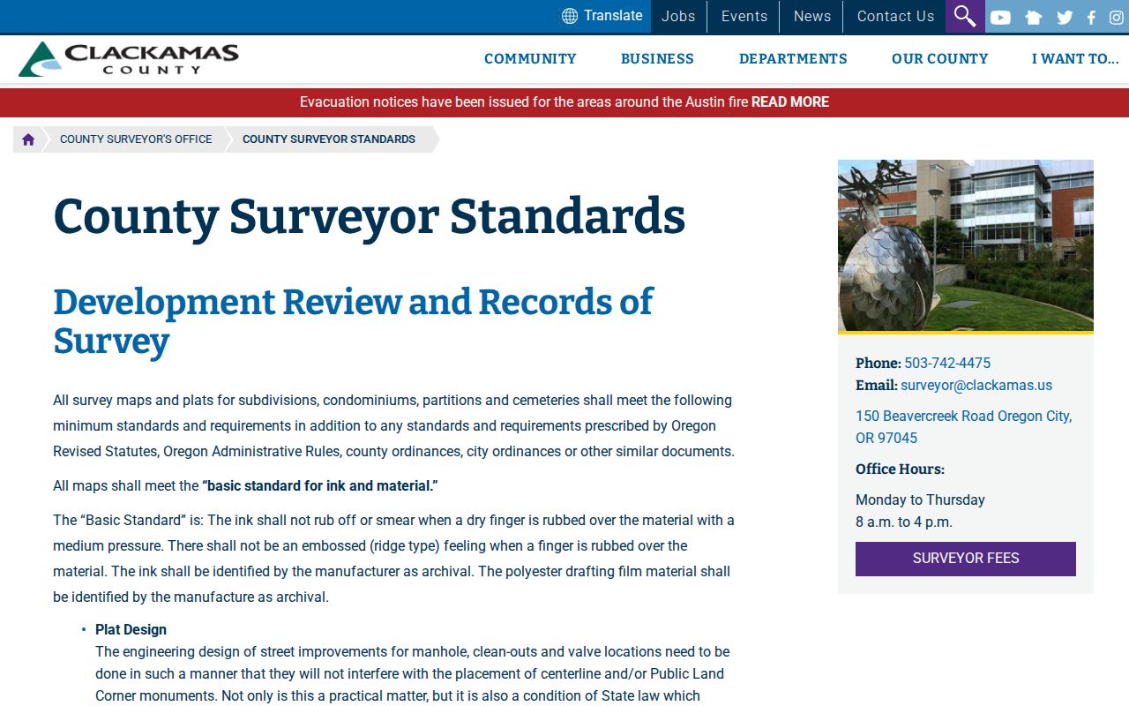Click the bold basic standard for ink text
Screen dimensions: 1129x706
coord(320,486)
